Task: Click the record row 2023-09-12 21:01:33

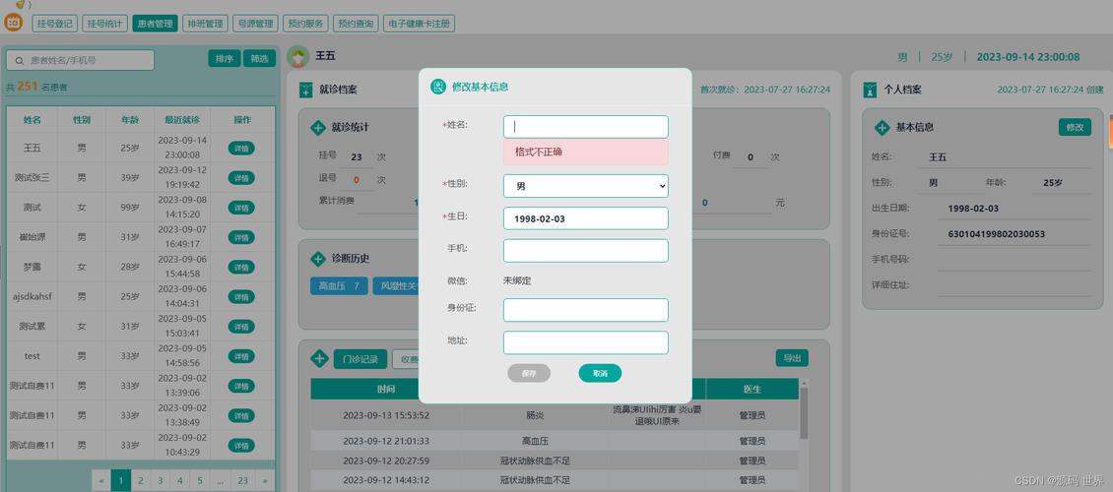Action: pos(556,441)
